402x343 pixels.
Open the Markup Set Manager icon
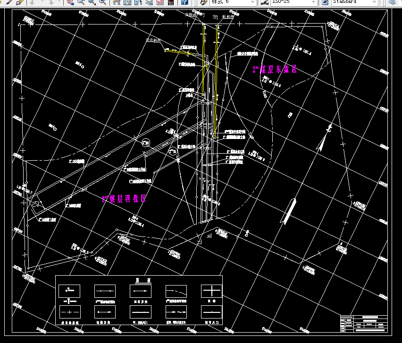tap(160, 2)
